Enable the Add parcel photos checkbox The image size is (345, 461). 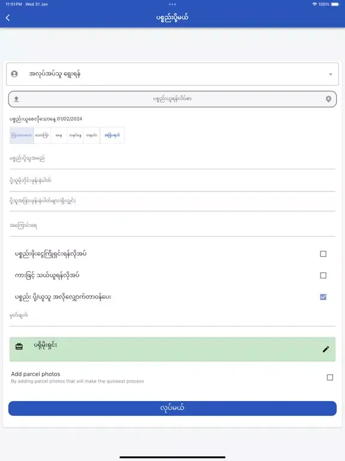[x=330, y=377]
